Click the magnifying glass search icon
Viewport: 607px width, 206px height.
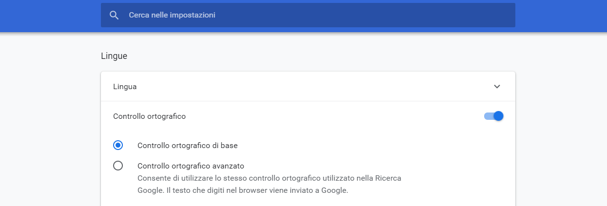(x=114, y=15)
